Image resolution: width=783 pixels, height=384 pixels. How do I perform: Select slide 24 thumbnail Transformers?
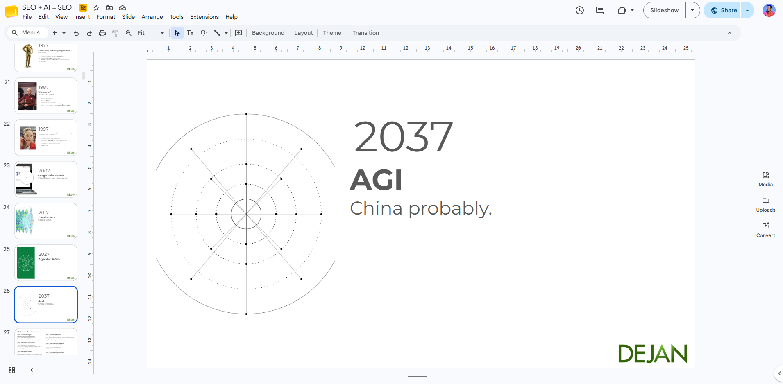pyautogui.click(x=46, y=221)
